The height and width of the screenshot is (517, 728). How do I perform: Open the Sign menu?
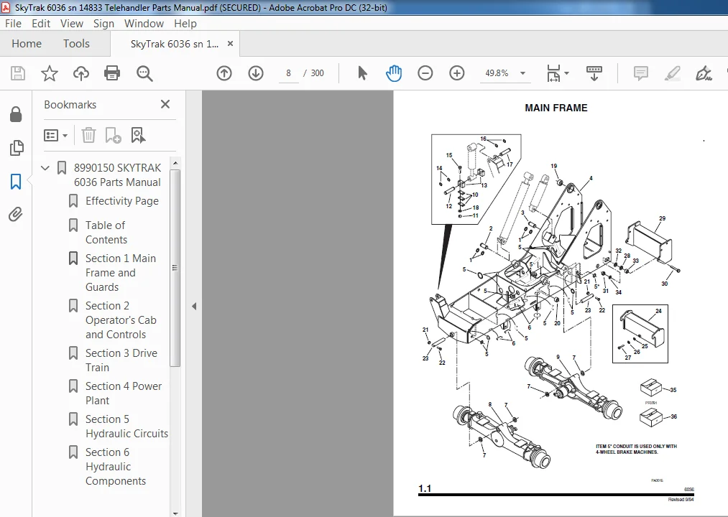coord(103,24)
